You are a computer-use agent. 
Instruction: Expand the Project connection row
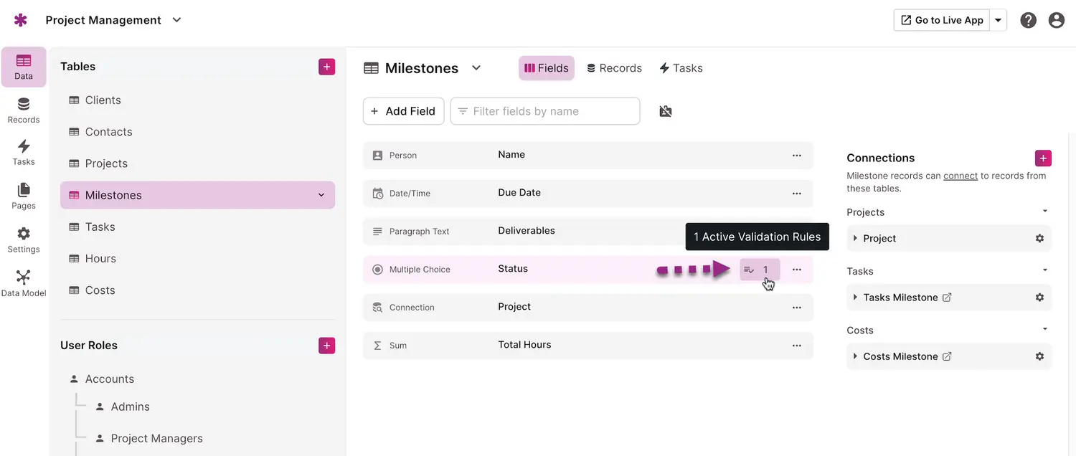855,238
